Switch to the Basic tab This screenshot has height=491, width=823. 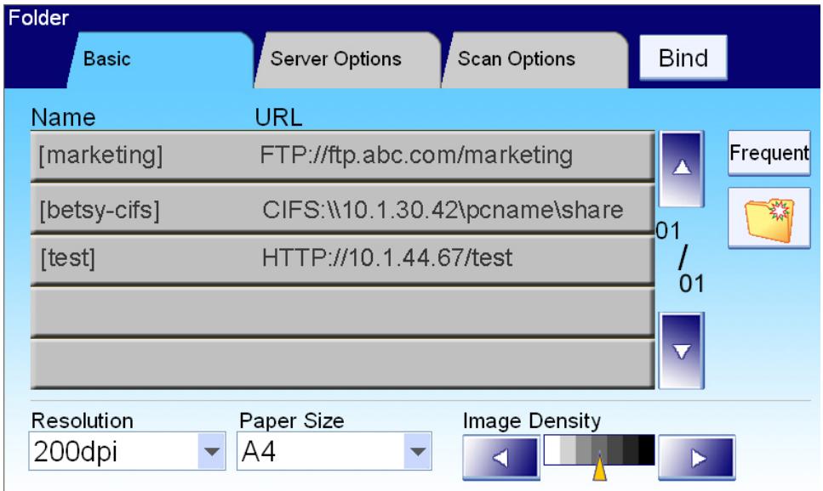pos(160,59)
